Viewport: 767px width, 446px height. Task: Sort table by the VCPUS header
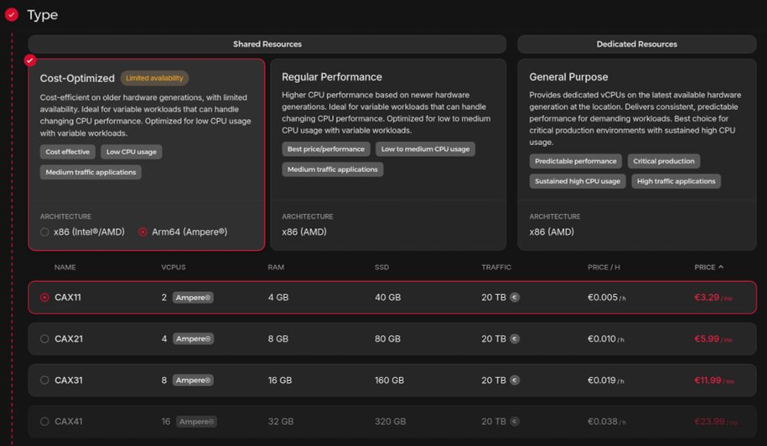click(173, 267)
